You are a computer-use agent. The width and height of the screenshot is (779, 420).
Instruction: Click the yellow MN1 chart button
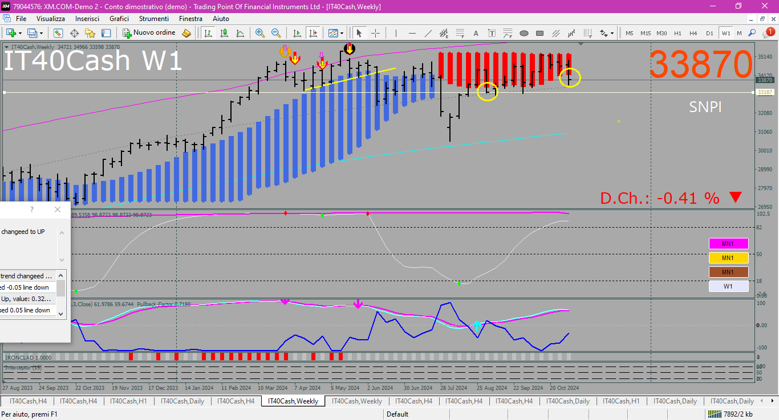pos(728,258)
